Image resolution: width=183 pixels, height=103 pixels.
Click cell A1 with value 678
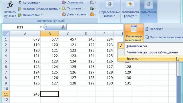point(25,39)
